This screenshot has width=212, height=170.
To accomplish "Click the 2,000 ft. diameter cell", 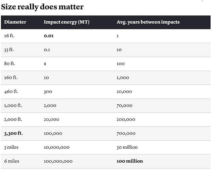I will (13, 119).
